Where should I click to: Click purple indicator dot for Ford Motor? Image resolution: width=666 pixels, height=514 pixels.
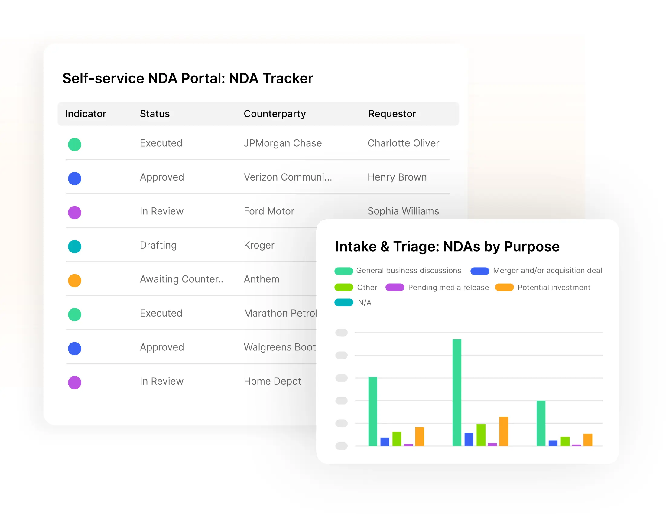[74, 212]
